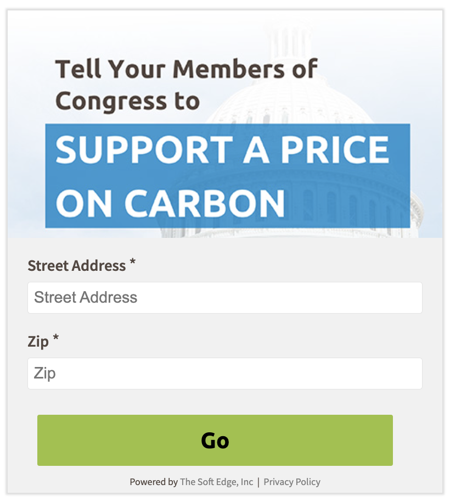
Task: Click the word PRICE in blue banner
Action: coord(335,149)
